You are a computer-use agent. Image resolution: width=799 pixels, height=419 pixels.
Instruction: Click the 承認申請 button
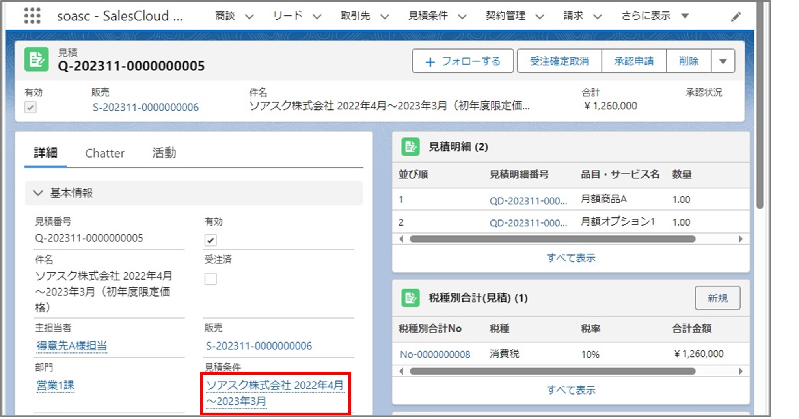coord(634,61)
